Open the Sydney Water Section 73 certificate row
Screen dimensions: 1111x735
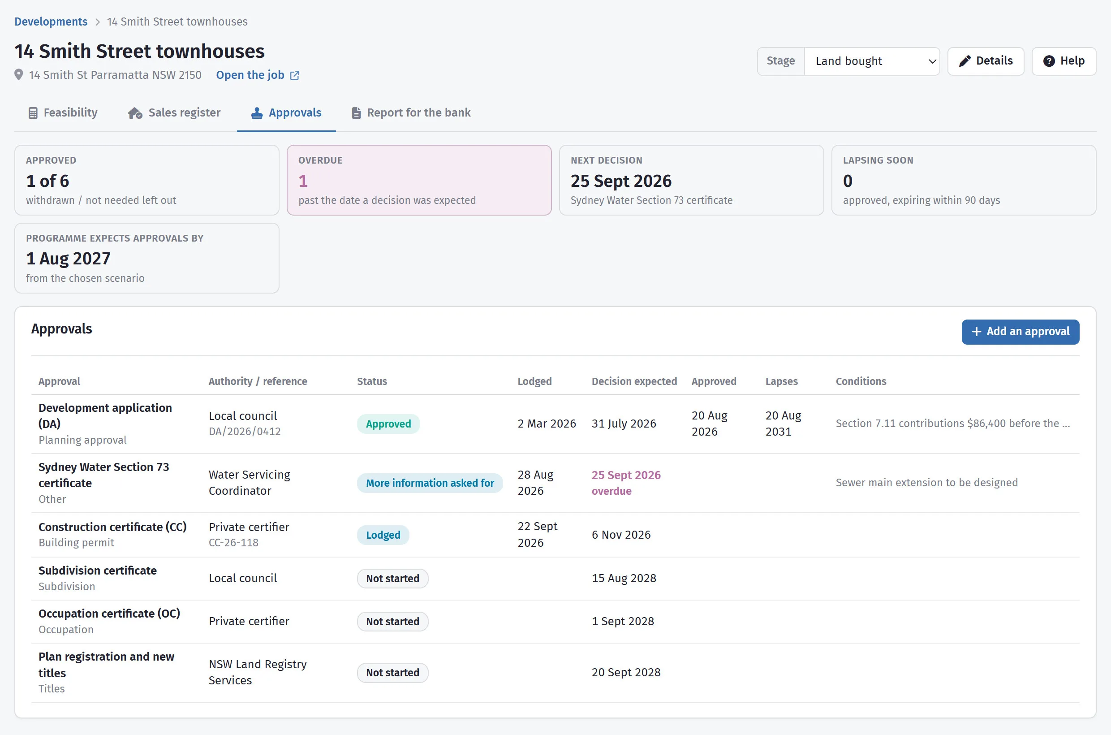click(x=555, y=483)
